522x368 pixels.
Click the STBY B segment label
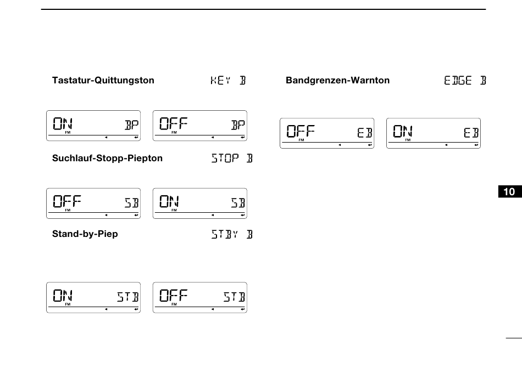232,234
